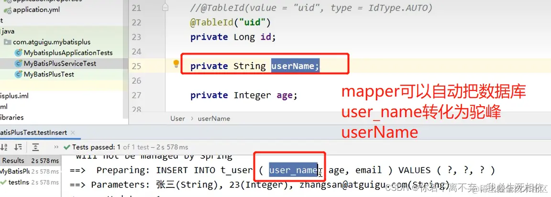Click the 'private Long id;' code line
Image resolution: width=551 pixels, height=197 pixels.
[x=233, y=37]
